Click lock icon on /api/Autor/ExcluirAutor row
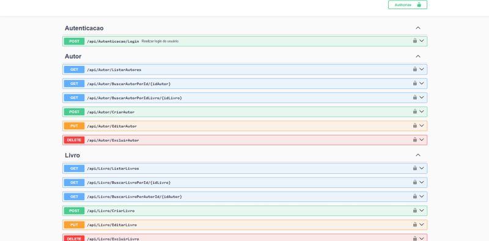The image size is (489, 241). pos(415,140)
